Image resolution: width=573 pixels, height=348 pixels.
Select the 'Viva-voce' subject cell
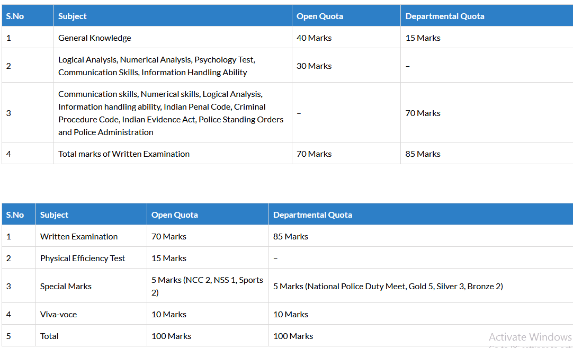[x=58, y=315]
